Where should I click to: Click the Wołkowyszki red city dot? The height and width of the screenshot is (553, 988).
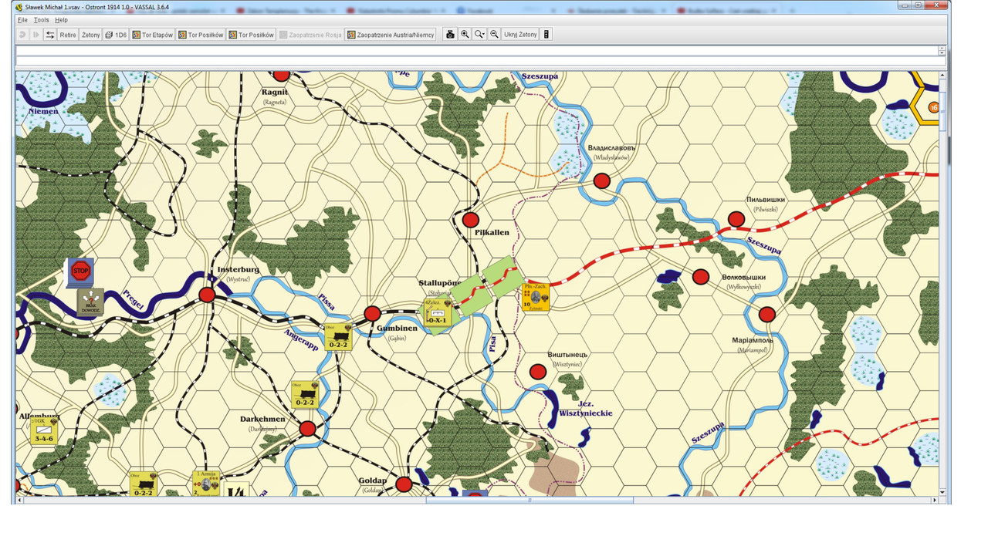[701, 277]
